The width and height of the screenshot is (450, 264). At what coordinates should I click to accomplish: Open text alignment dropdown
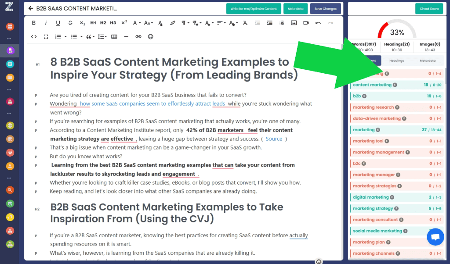(x=221, y=23)
